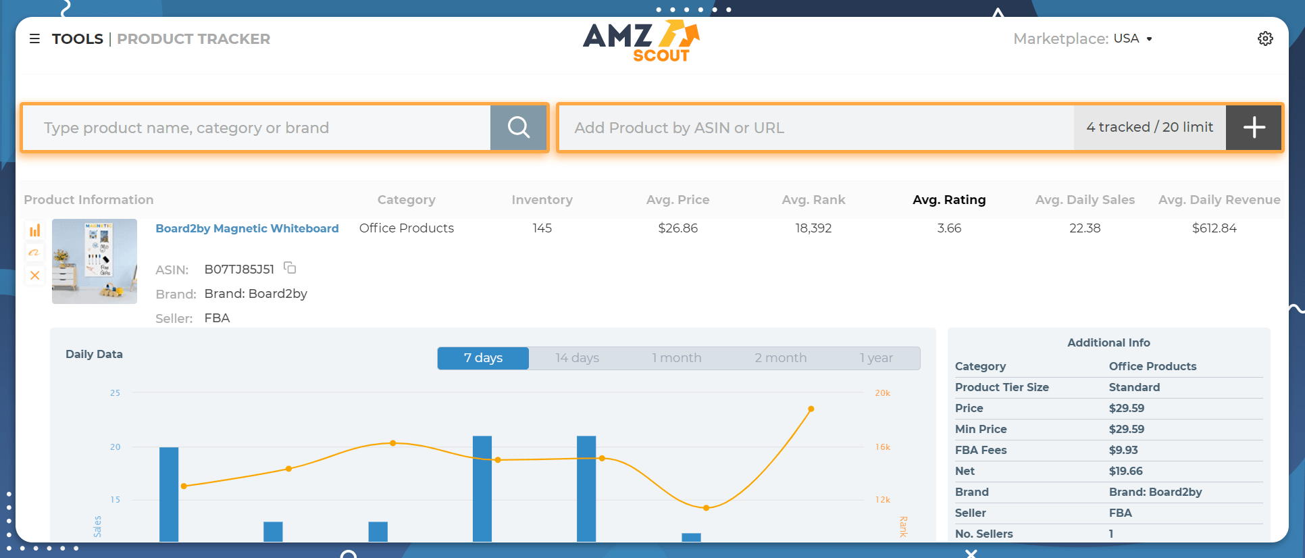The image size is (1305, 558).
Task: Click the TOOLS label in header
Action: [x=78, y=39]
